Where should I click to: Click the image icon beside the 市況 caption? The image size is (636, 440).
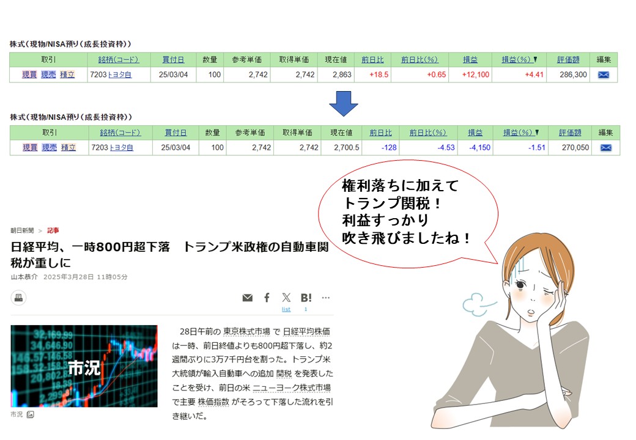pyautogui.click(x=31, y=414)
